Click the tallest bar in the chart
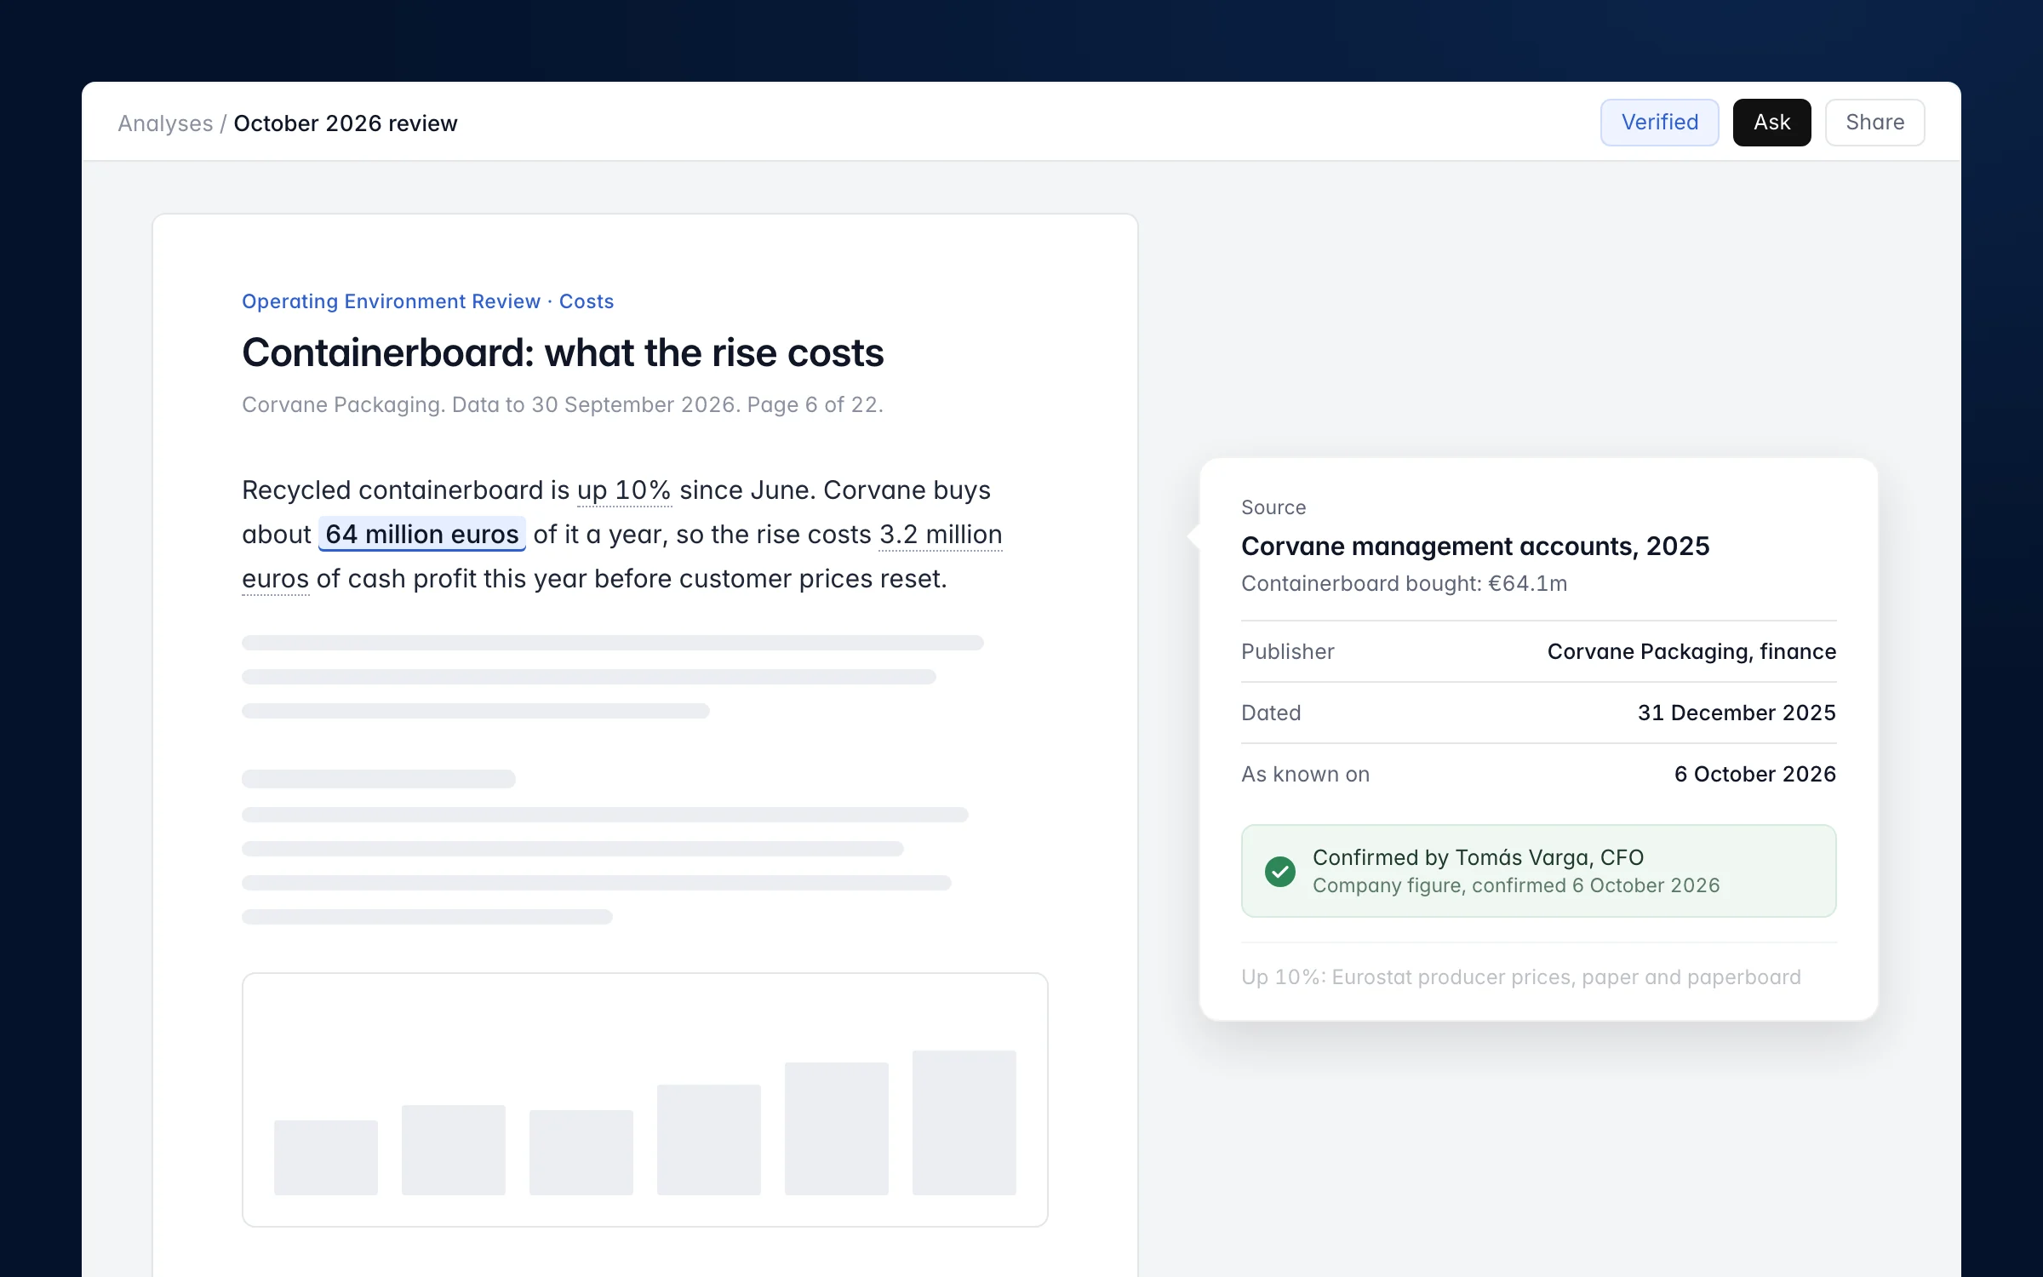The height and width of the screenshot is (1277, 2043). click(964, 1122)
